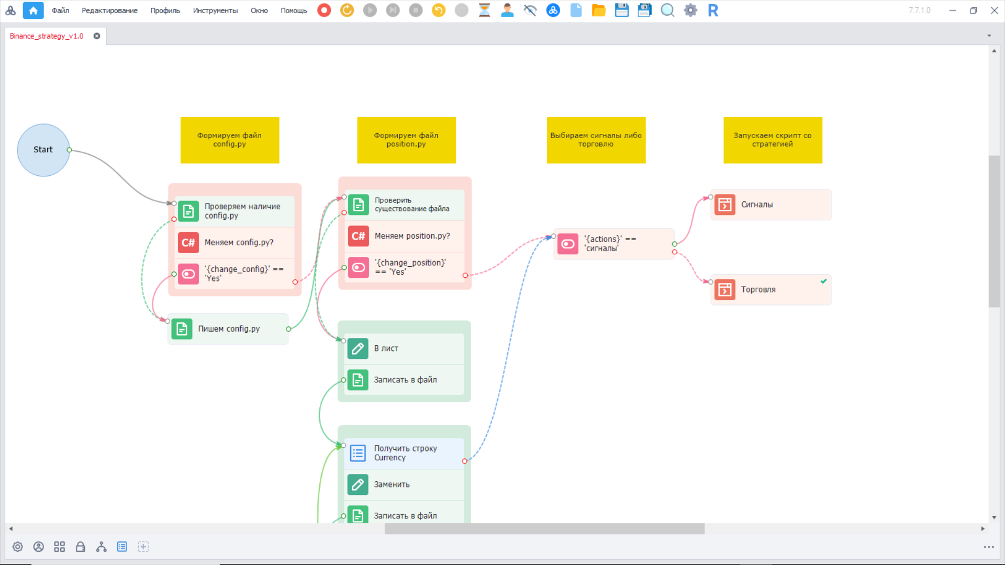
Task: Open the yellow folder icon
Action: [x=598, y=10]
